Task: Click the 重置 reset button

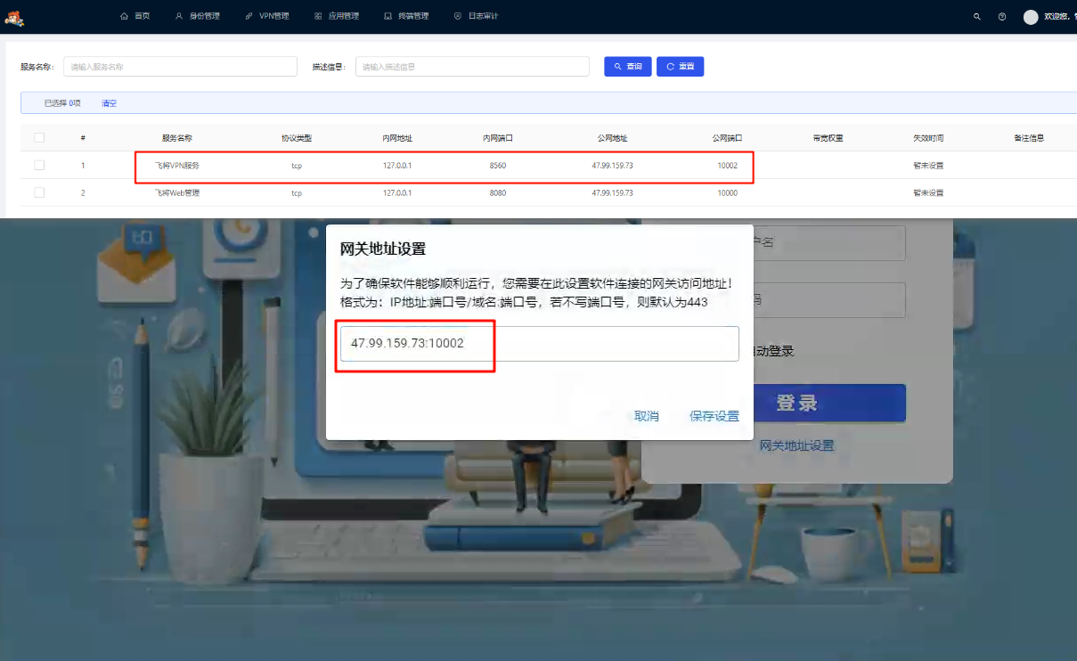Action: pos(680,66)
